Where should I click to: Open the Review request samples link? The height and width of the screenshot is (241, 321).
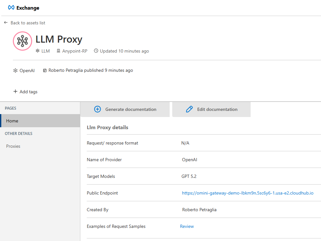(x=187, y=226)
